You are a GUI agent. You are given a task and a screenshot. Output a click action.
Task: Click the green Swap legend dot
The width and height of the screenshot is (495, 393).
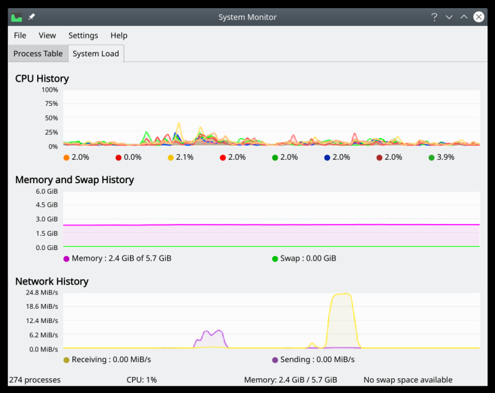tap(275, 259)
